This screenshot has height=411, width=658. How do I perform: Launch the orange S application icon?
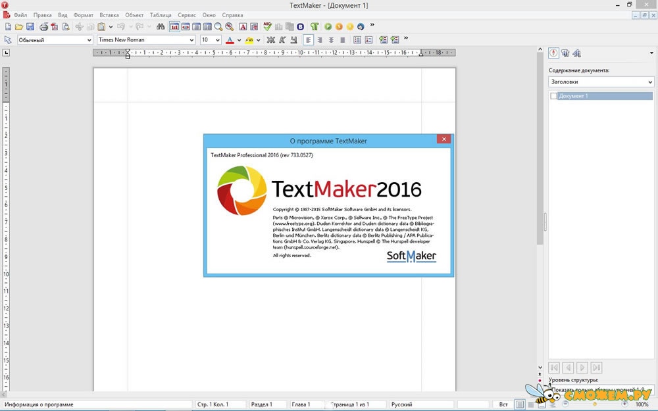339,27
